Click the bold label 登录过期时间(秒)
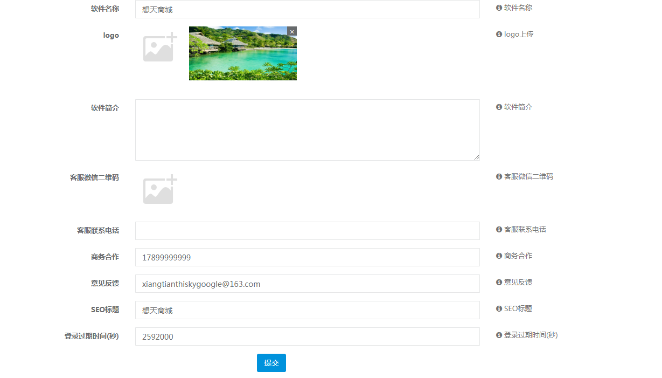662x378 pixels. tap(92, 336)
